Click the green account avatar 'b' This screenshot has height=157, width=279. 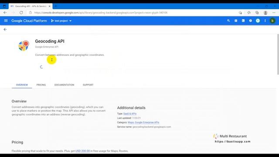(x=272, y=20)
